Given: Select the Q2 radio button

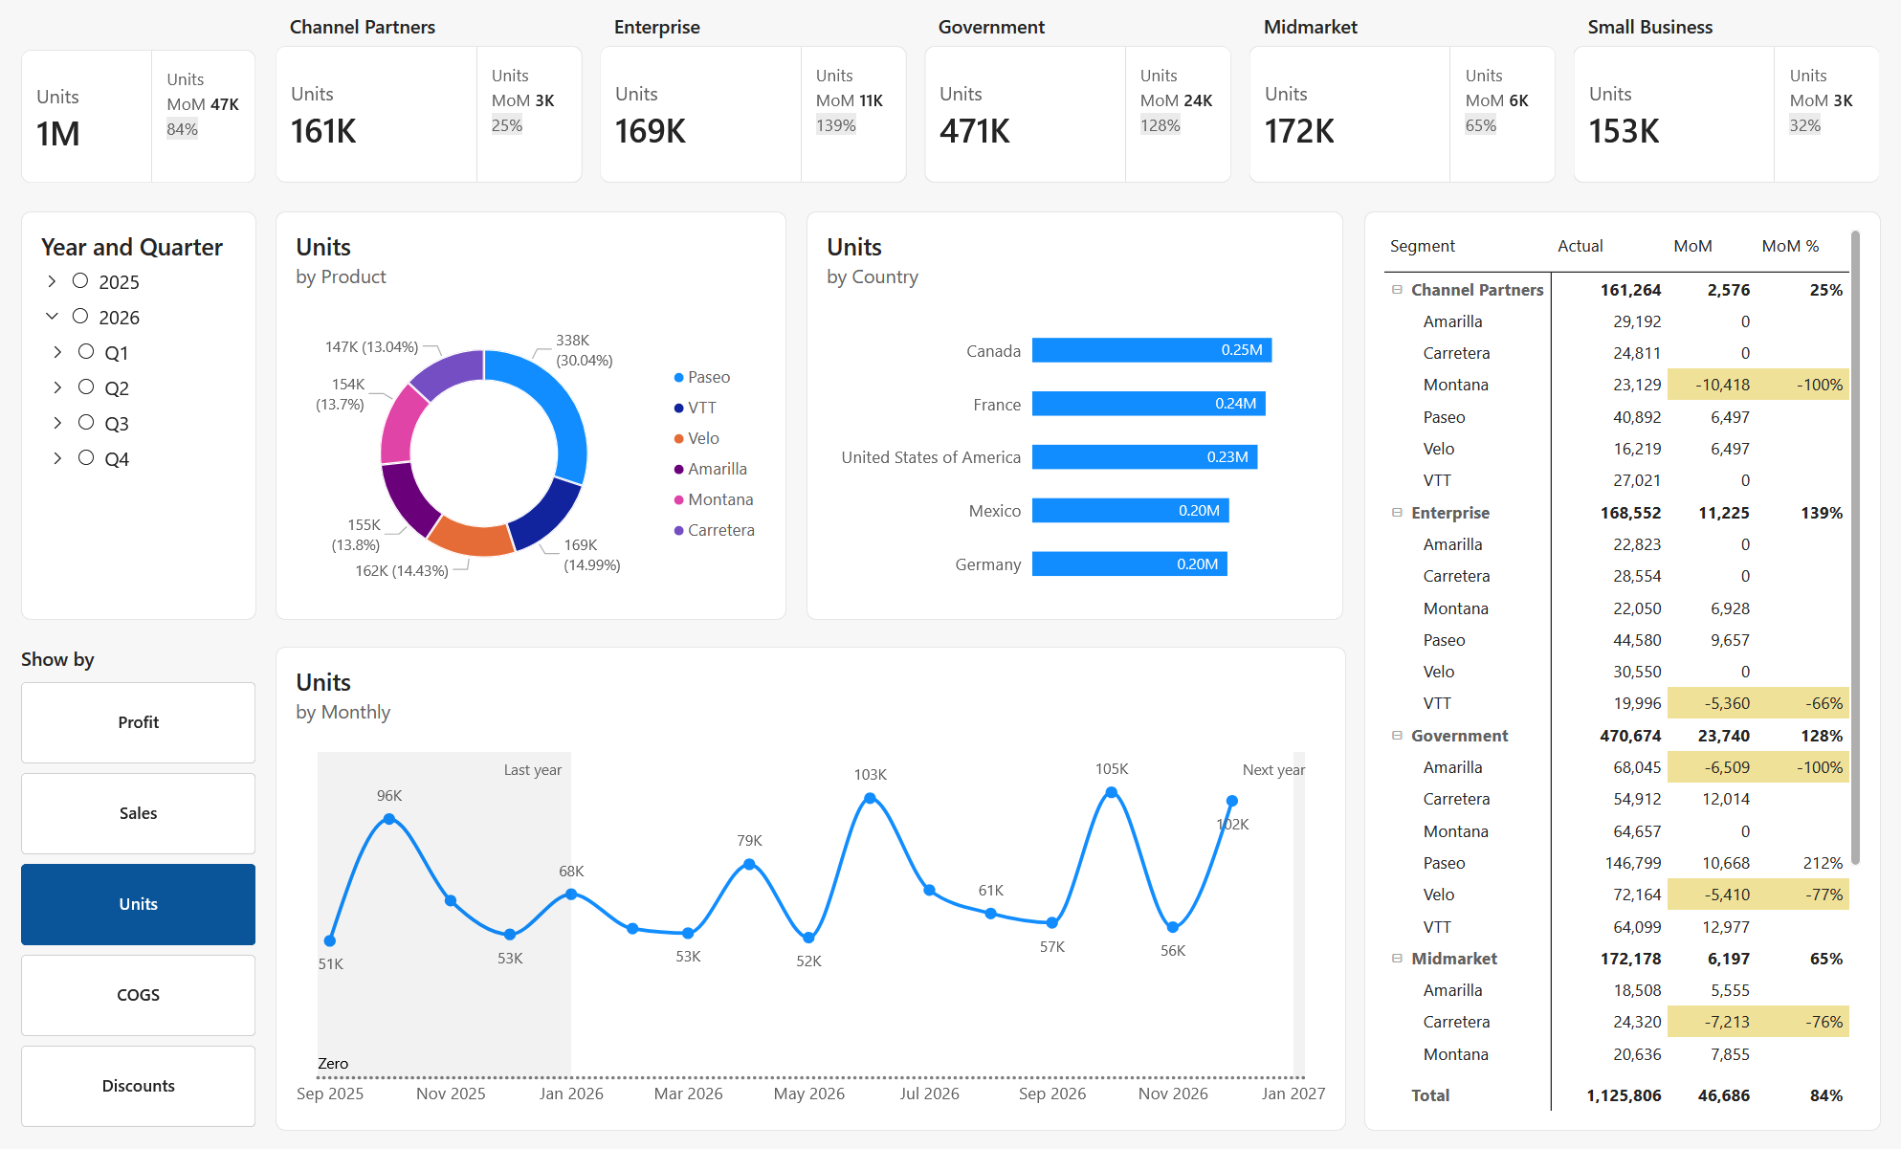Looking at the screenshot, I should (86, 387).
